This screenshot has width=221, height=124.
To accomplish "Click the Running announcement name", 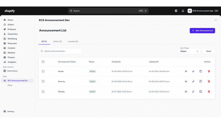I will [61, 81].
